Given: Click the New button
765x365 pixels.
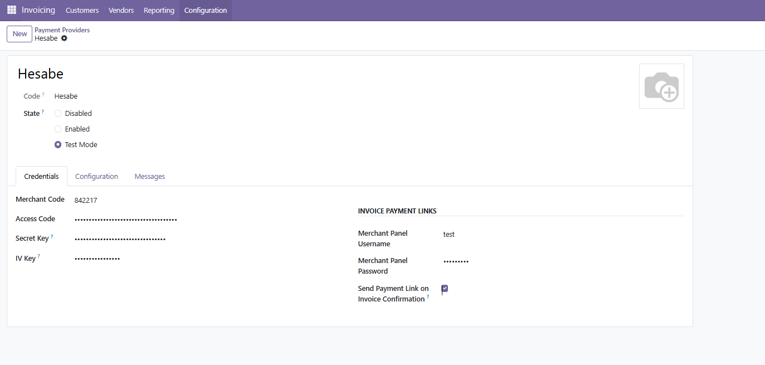Looking at the screenshot, I should coord(20,34).
